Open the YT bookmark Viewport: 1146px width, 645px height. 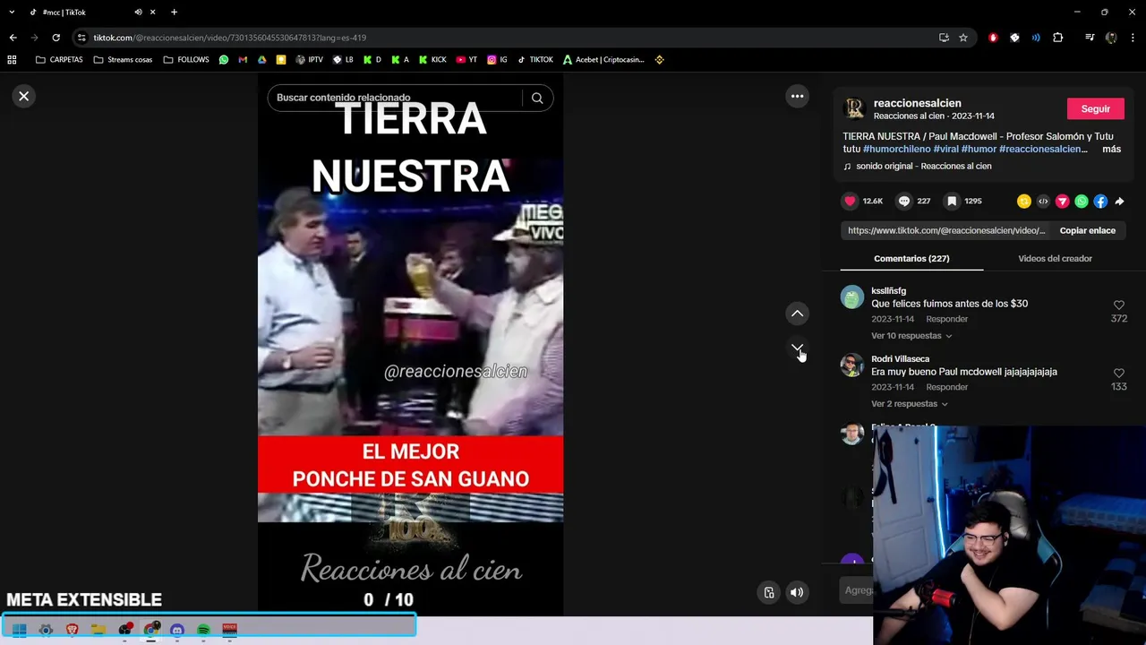[x=466, y=60]
